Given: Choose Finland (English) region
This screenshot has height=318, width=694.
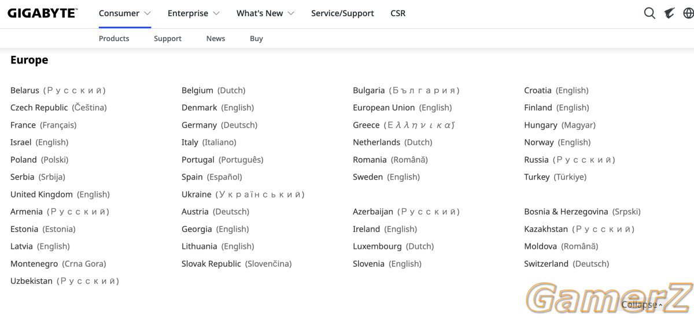Looking at the screenshot, I should click(x=557, y=108).
